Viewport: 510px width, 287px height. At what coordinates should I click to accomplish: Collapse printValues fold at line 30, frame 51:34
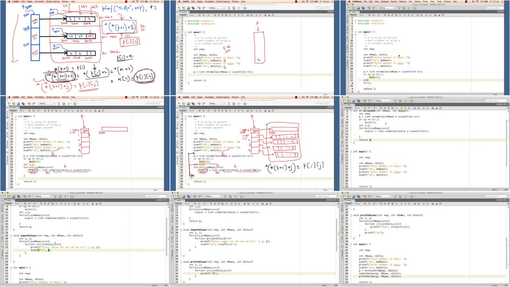point(350,215)
